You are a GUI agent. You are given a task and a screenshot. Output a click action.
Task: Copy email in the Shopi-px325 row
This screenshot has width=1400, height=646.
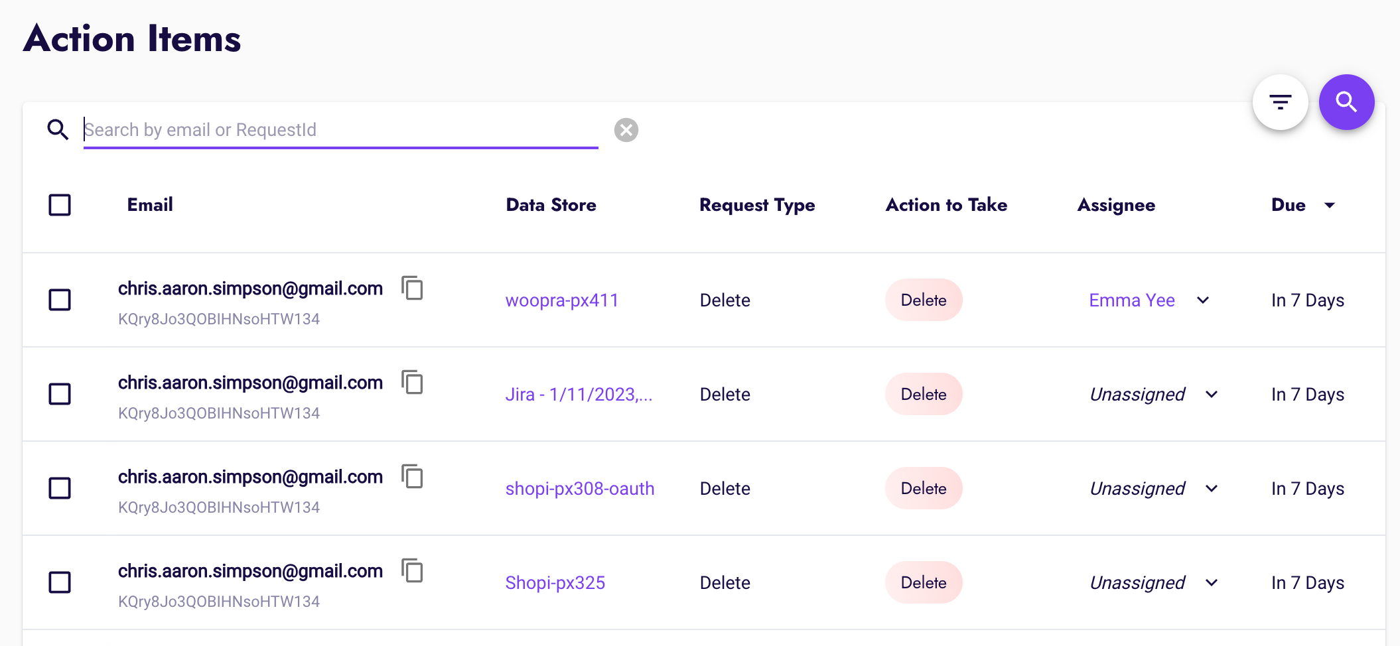pos(413,571)
